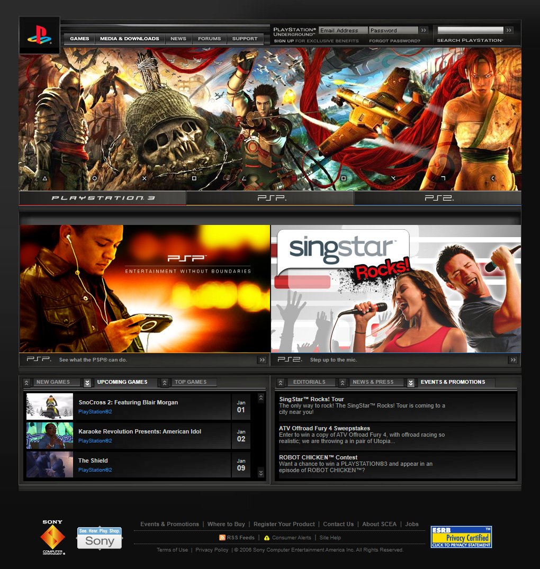Select the PlayStation 3 platform tab
This screenshot has width=540, height=569.
pos(102,198)
